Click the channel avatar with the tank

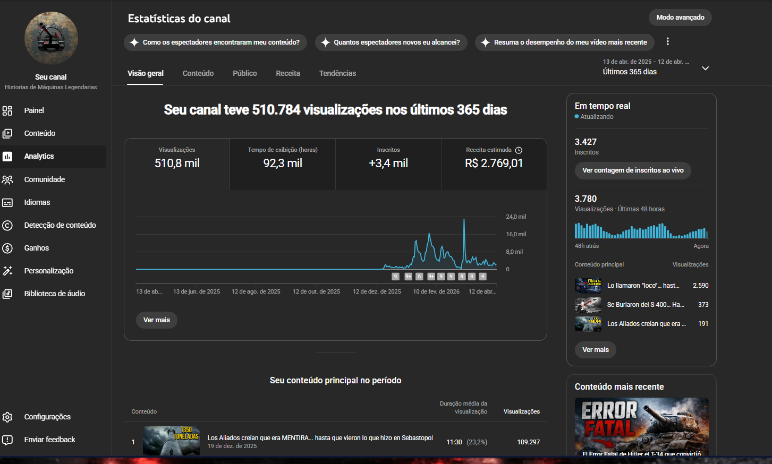pos(51,38)
